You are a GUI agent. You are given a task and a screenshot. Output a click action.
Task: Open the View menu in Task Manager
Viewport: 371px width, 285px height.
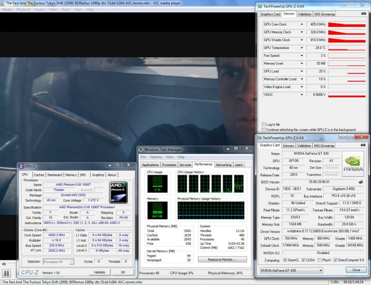point(170,157)
